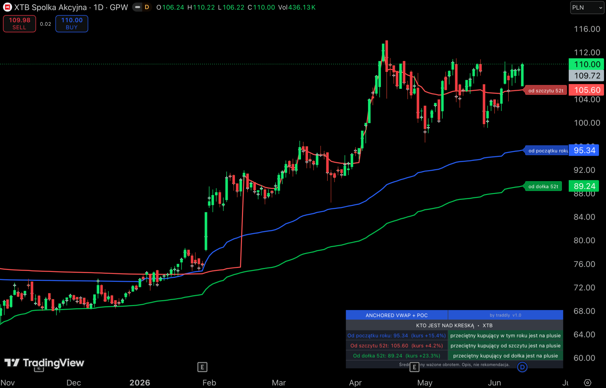Select the 'od dołka 52t' green line label
Screen dimensions: 606x388
[543, 187]
